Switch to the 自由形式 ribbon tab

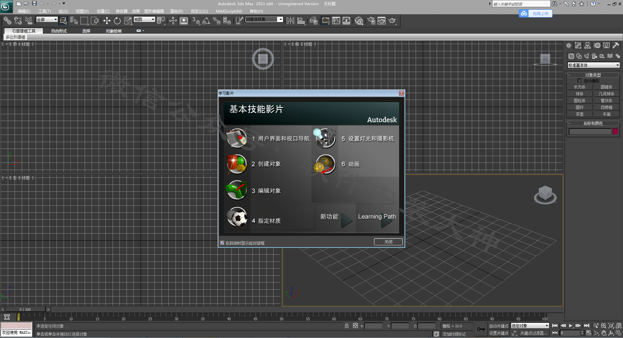click(x=59, y=31)
